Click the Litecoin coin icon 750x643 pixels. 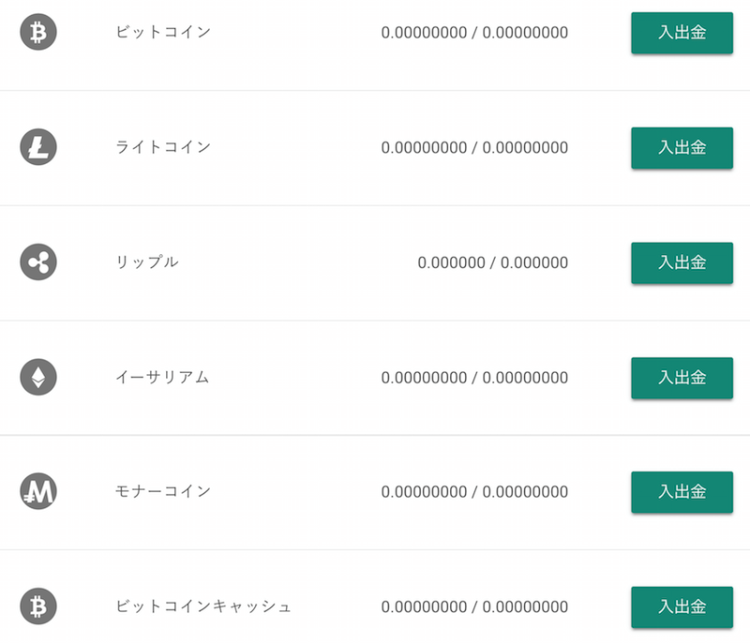click(x=38, y=147)
